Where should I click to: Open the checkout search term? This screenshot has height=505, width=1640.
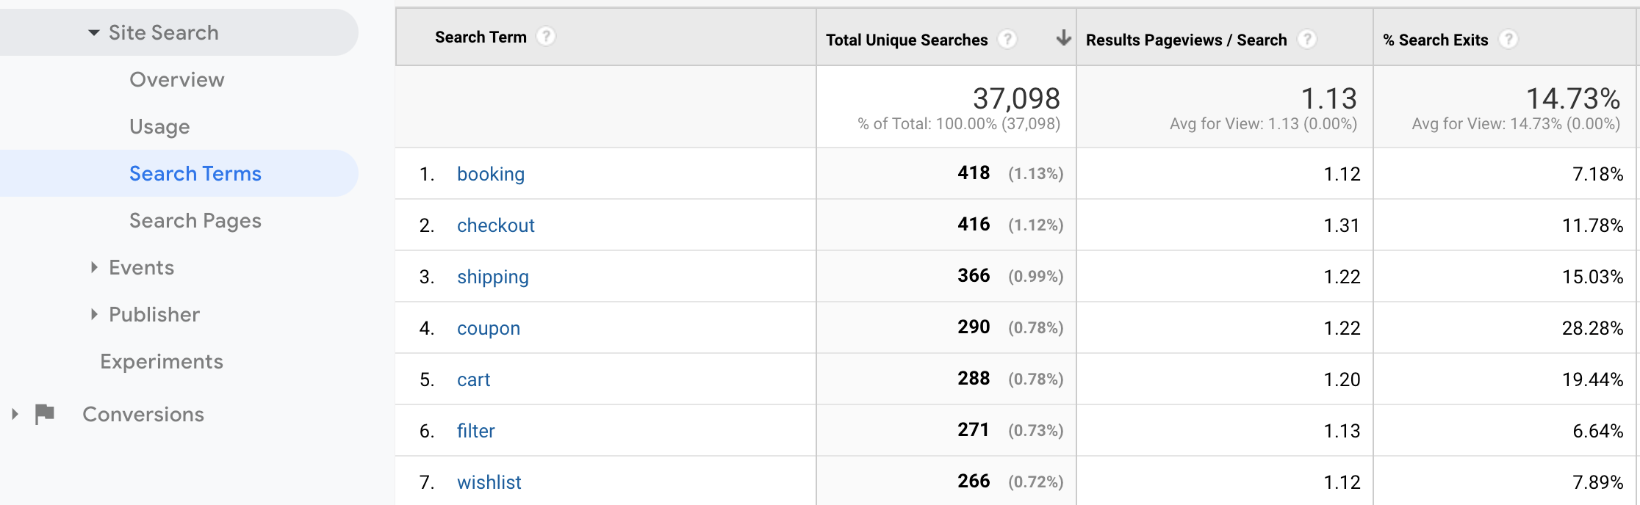(496, 225)
